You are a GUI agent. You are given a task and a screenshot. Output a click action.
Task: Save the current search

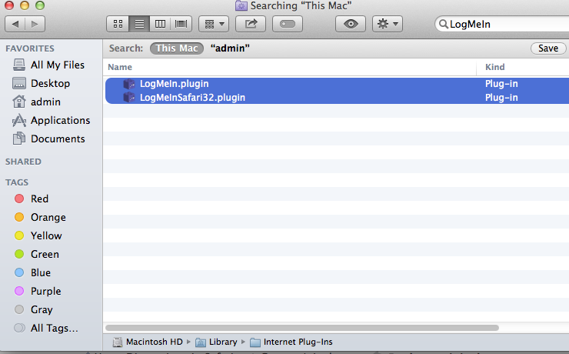pos(548,48)
